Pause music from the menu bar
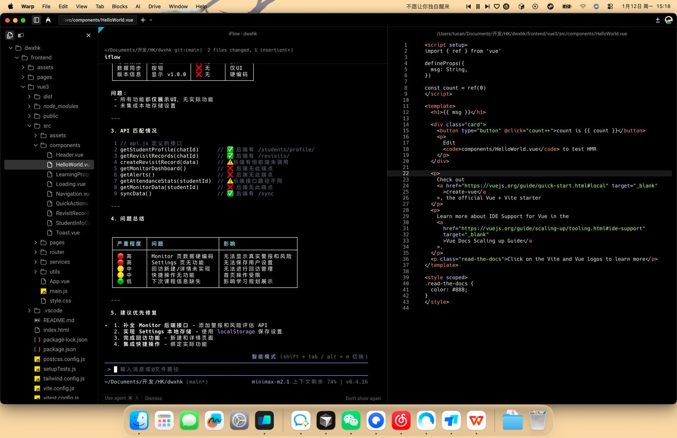Screen dimensions: 677x438 [478, 6]
